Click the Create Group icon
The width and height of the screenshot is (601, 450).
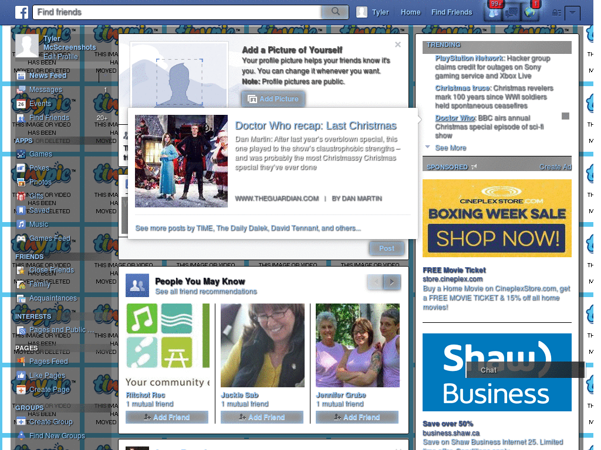coord(21,422)
